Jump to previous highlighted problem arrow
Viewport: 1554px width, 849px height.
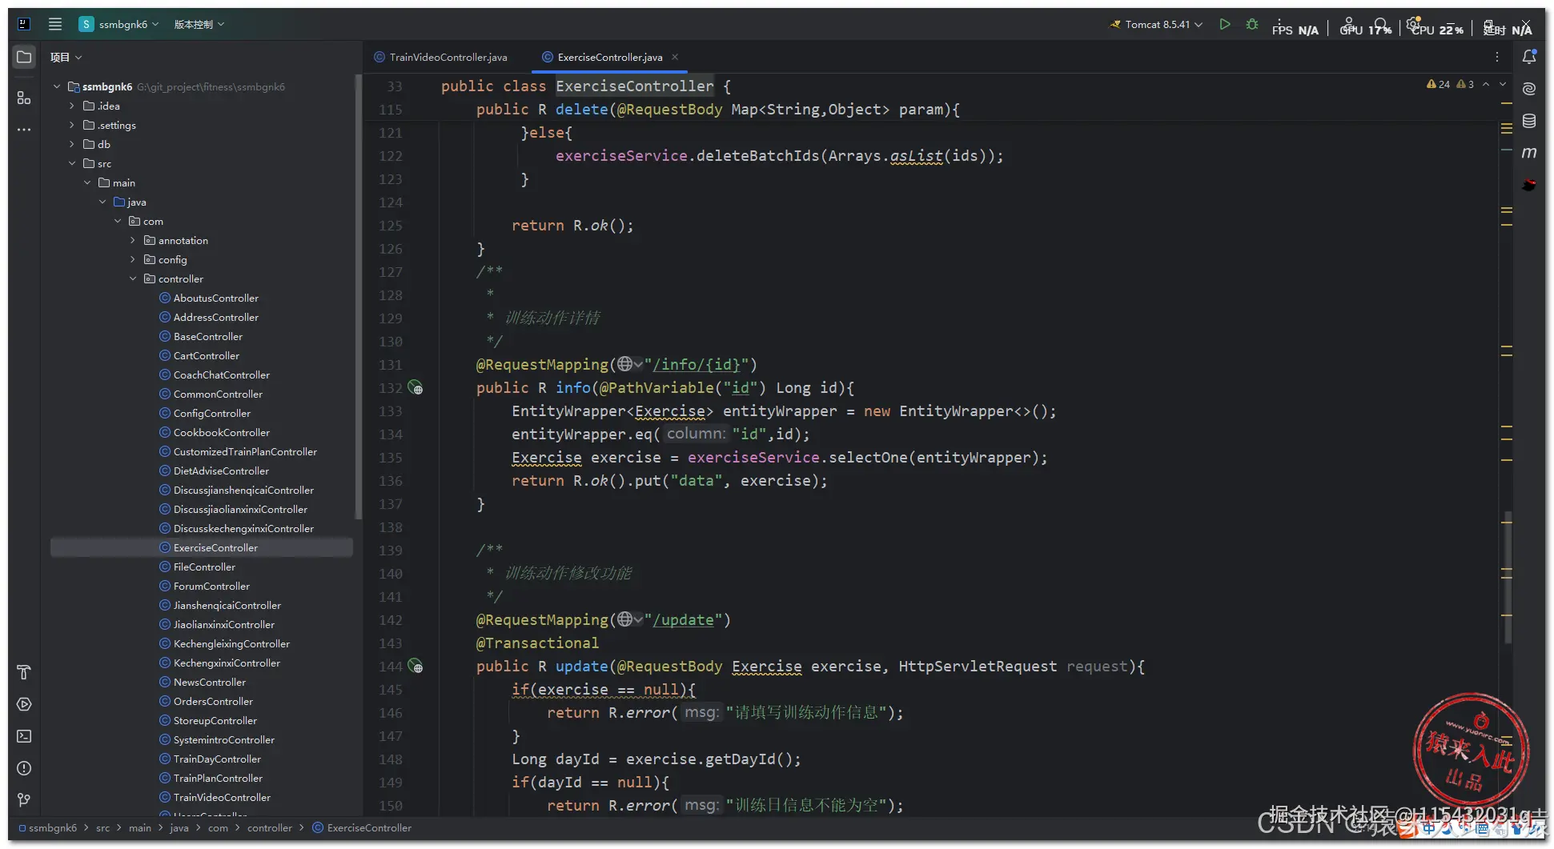1486,84
